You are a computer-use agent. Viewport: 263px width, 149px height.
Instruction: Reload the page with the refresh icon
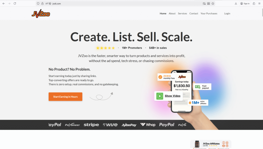[15, 4]
